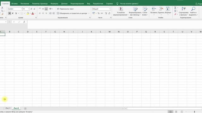Align text right
The image size is (202, 113).
(x=46, y=13)
